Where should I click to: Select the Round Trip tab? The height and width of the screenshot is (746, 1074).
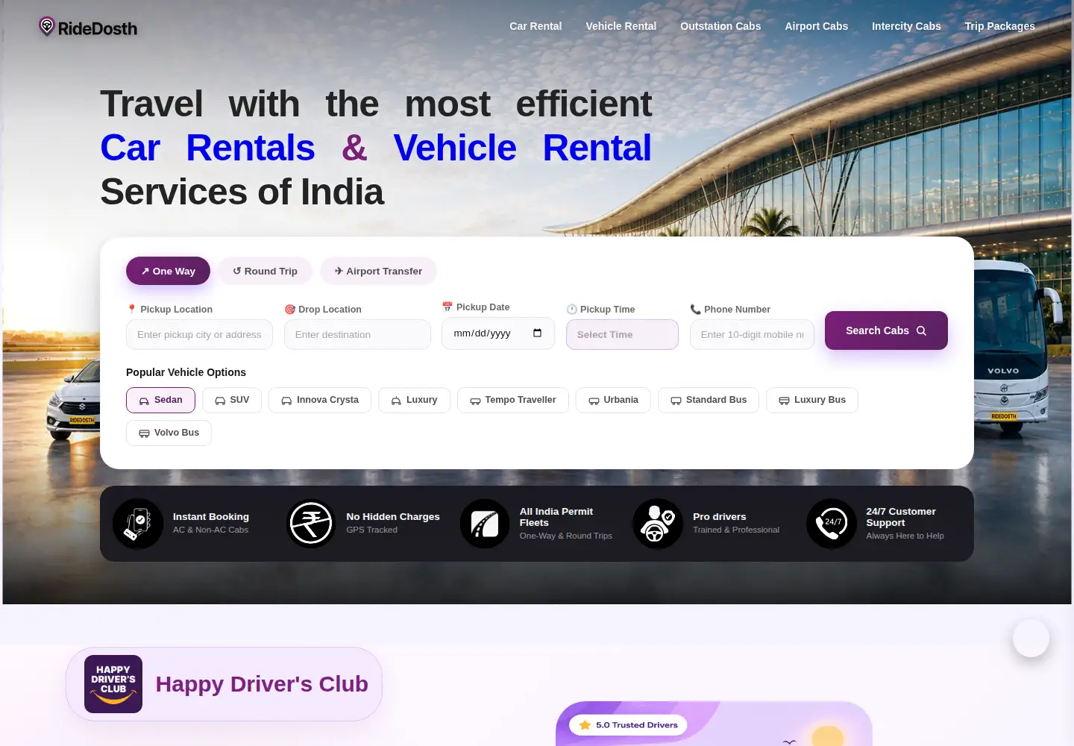(x=265, y=271)
